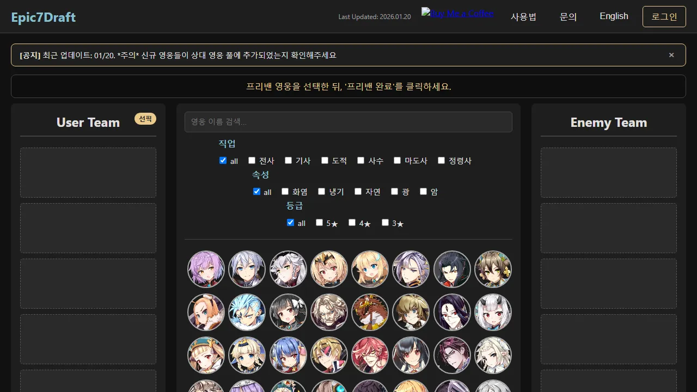Focus the hero name search field
This screenshot has width=697, height=392.
[348, 122]
